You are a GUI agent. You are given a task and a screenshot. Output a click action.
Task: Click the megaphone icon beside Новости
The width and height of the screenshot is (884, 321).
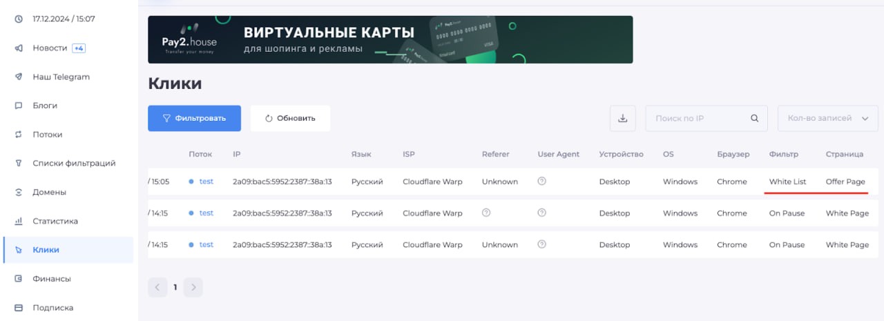pos(19,48)
